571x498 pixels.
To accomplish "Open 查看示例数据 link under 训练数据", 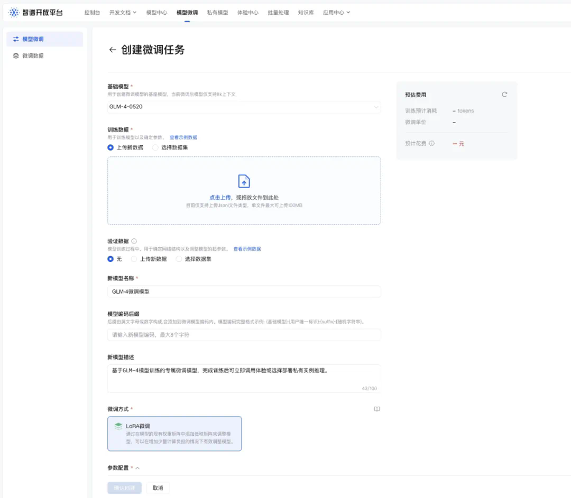I will [183, 138].
